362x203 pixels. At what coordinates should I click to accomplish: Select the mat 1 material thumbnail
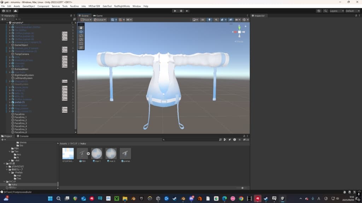[x=97, y=154]
